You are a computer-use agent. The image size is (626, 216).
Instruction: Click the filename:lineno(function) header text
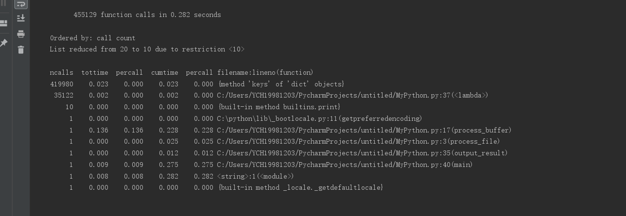265,72
